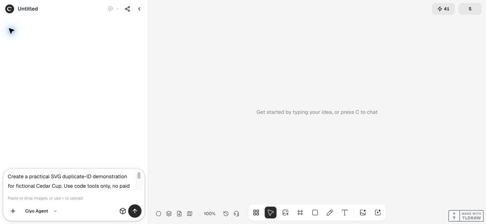Send the prompt with arrow button

135,211
